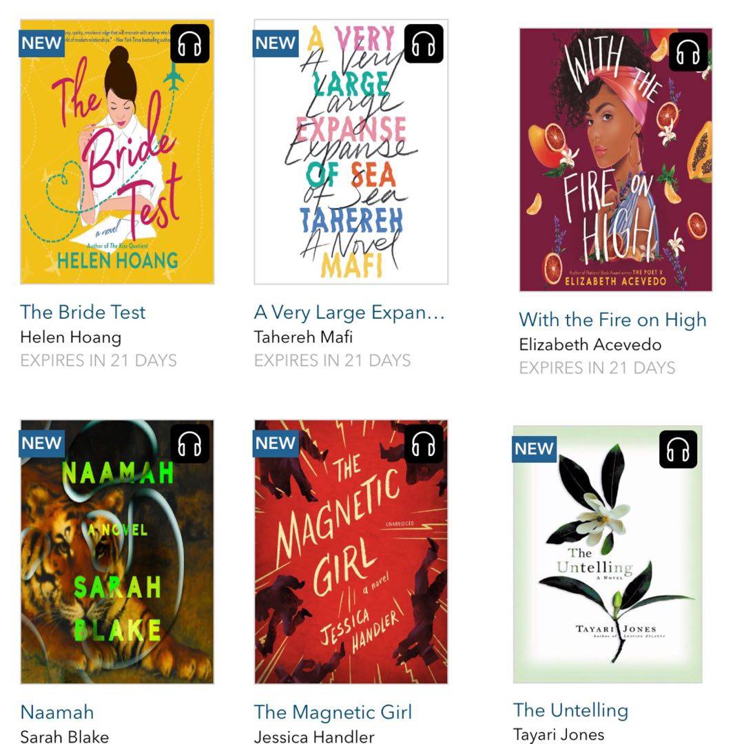
Task: Click the 'Naamah' title text
Action: click(x=57, y=712)
